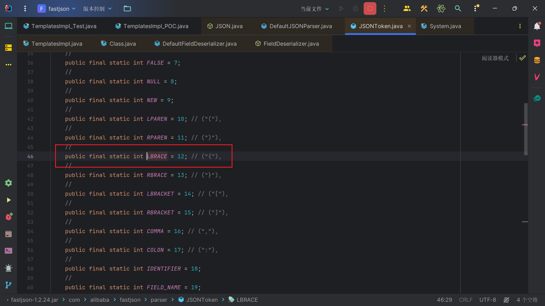The image size is (545, 306).
Task: Click the editor vertical scrollbar thumb
Action: pyautogui.click(x=526, y=129)
